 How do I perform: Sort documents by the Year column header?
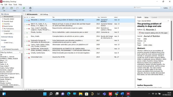pyautogui.click(x=98, y=17)
